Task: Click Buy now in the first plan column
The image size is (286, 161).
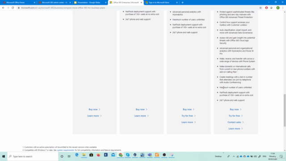Action: (x=94, y=109)
